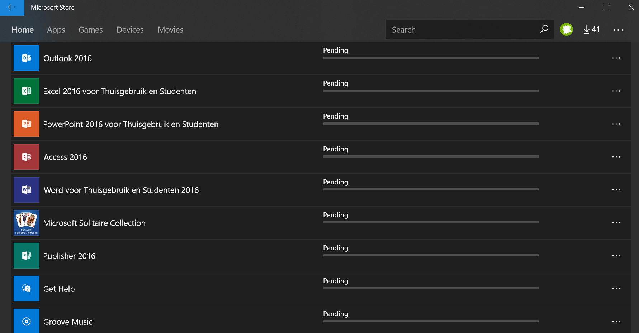Click Pending status for Publisher 2016
Viewport: 639px width, 333px height.
335,248
